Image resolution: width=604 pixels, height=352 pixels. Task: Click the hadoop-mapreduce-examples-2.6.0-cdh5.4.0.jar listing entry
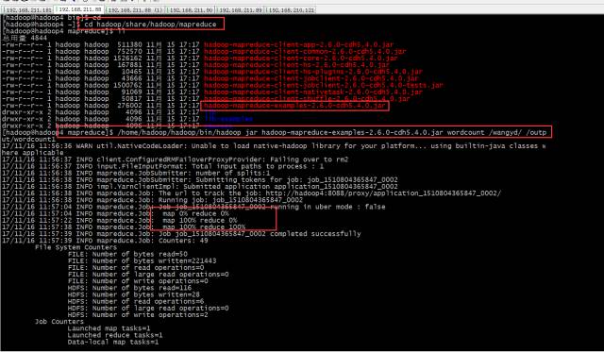point(294,106)
